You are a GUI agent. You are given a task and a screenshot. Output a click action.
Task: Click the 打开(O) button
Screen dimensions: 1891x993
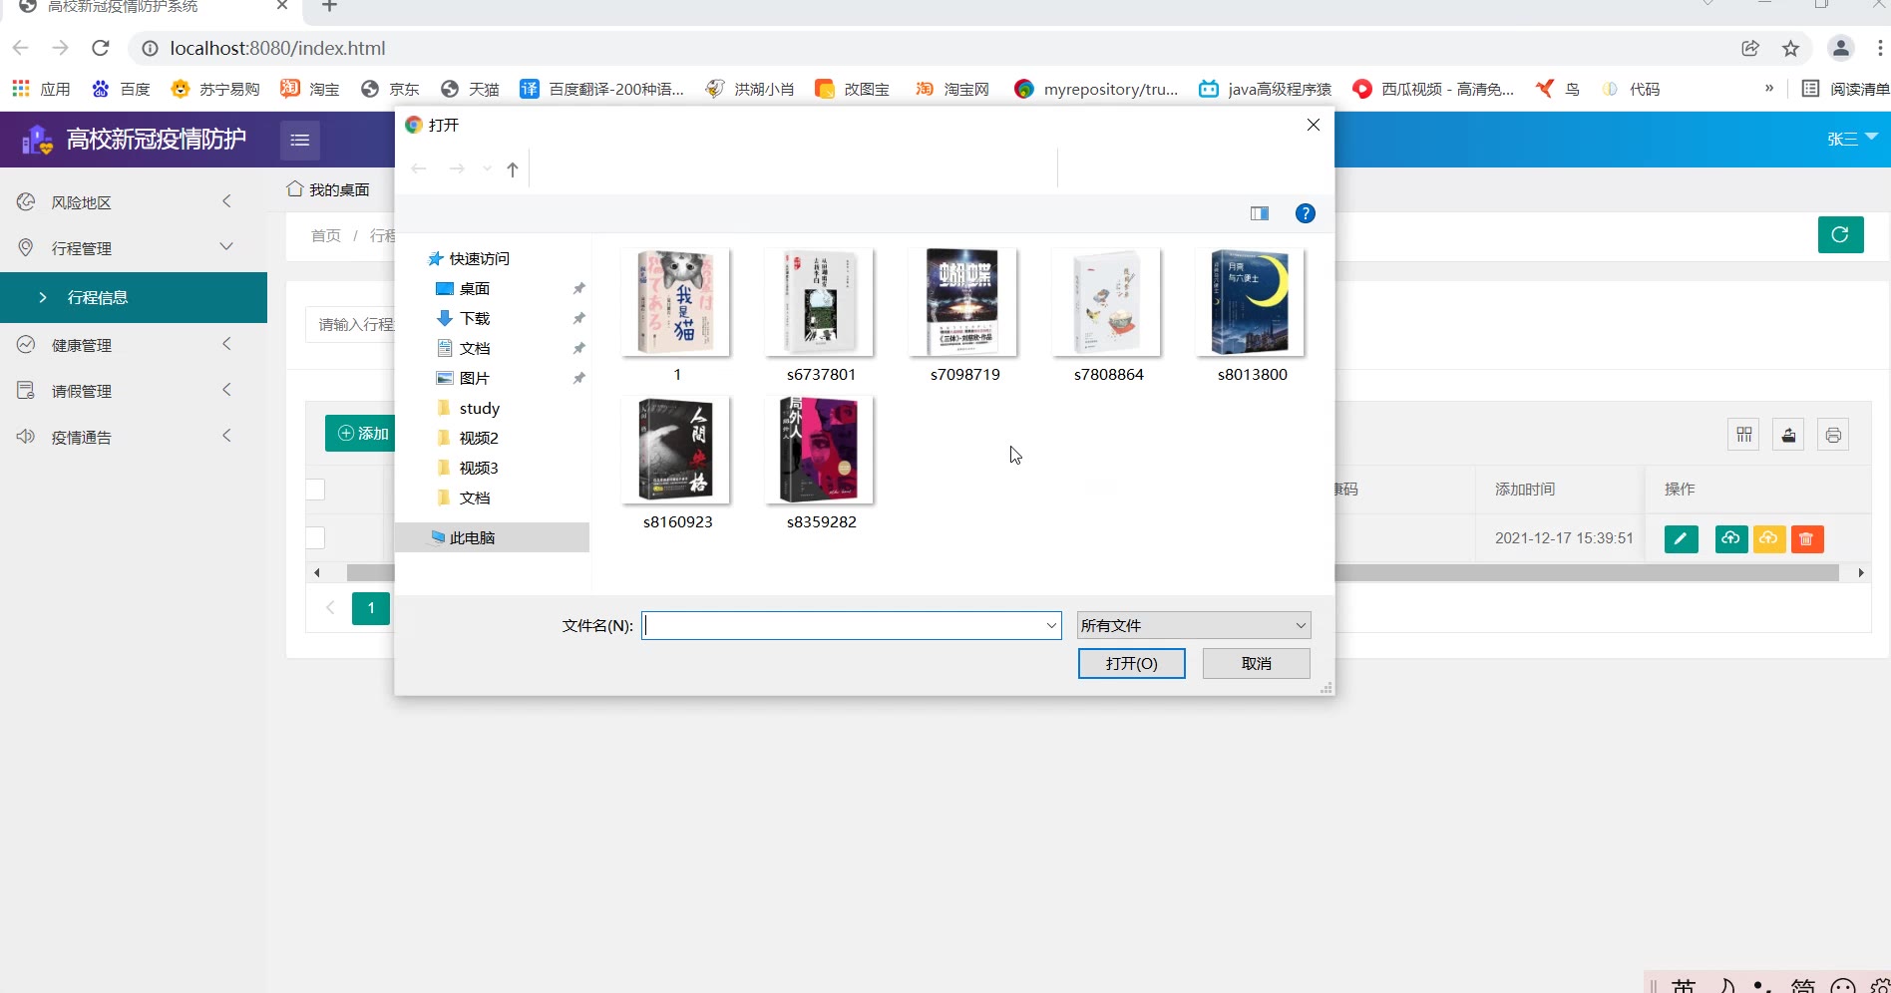1132,664
